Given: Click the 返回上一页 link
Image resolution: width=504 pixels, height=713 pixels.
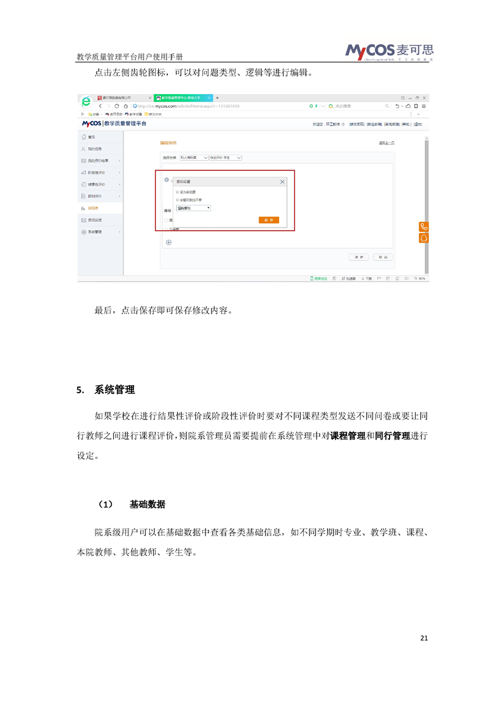Looking at the screenshot, I should (386, 143).
